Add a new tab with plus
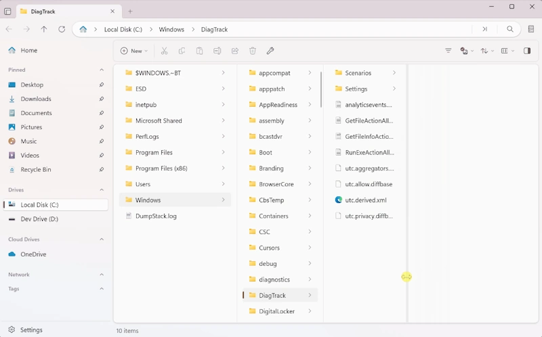 (130, 12)
